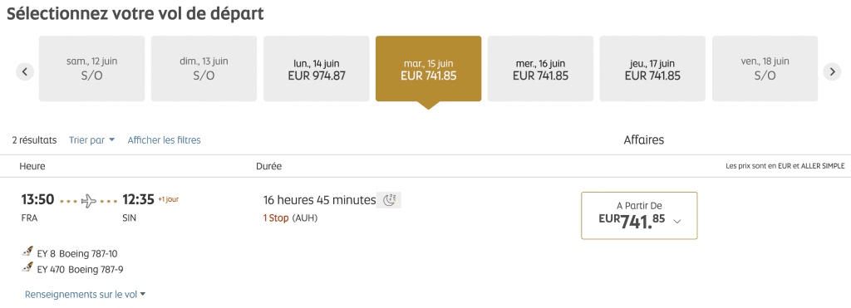The width and height of the screenshot is (851, 308).
Task: Click the Etihad logo beside EY 8
Action: (x=27, y=252)
